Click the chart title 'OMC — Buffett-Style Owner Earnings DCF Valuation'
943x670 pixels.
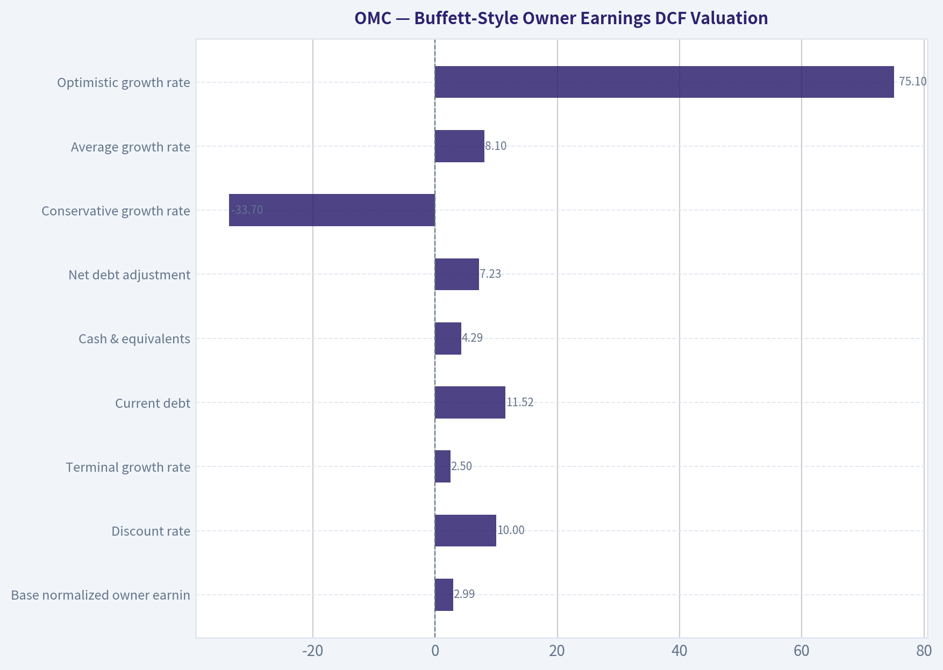pos(561,18)
